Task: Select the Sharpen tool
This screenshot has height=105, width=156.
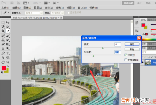Action: pos(3,48)
